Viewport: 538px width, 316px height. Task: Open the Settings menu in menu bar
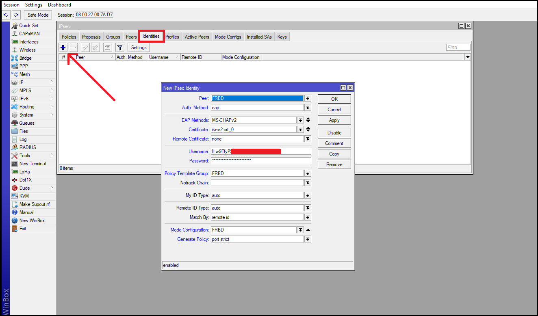pyautogui.click(x=33, y=5)
